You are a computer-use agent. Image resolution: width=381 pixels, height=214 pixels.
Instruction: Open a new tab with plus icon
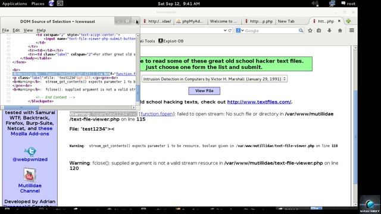click(348, 21)
